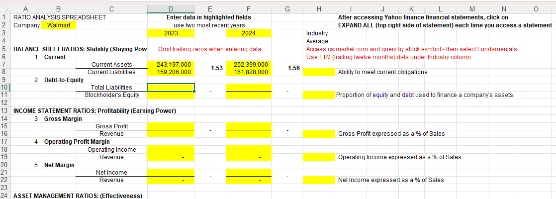Viewport: 556px width, 199px height.
Task: Select the 'Operating Profit Margin' heading cell
Action: (77, 141)
